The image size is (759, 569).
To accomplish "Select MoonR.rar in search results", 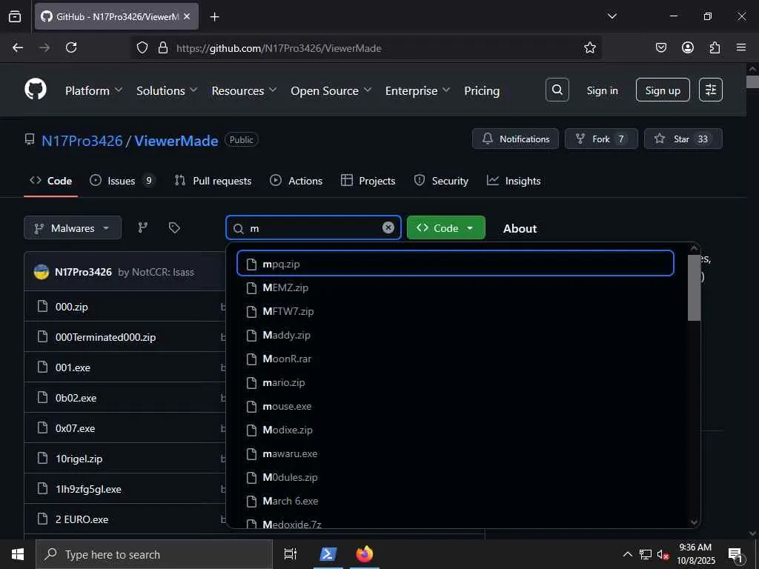I will click(455, 359).
